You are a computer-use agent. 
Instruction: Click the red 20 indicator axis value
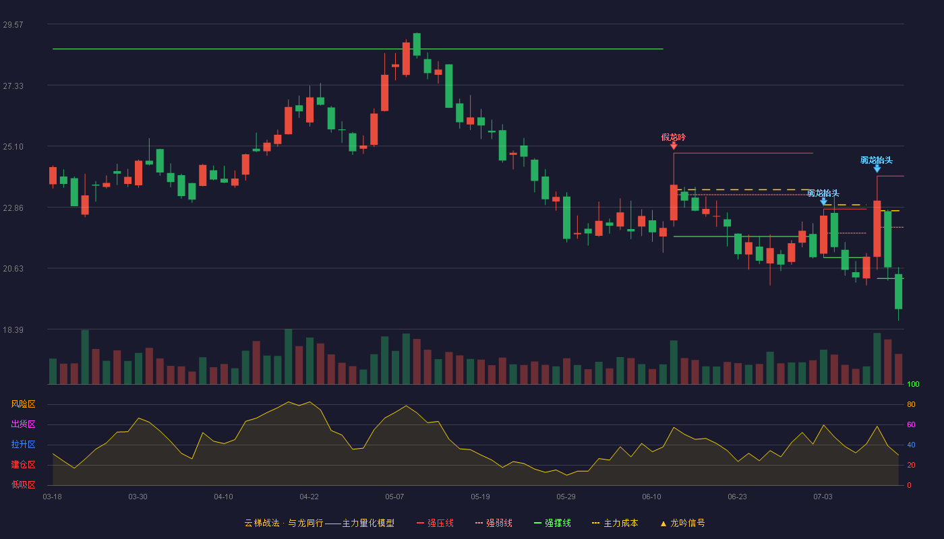911,465
